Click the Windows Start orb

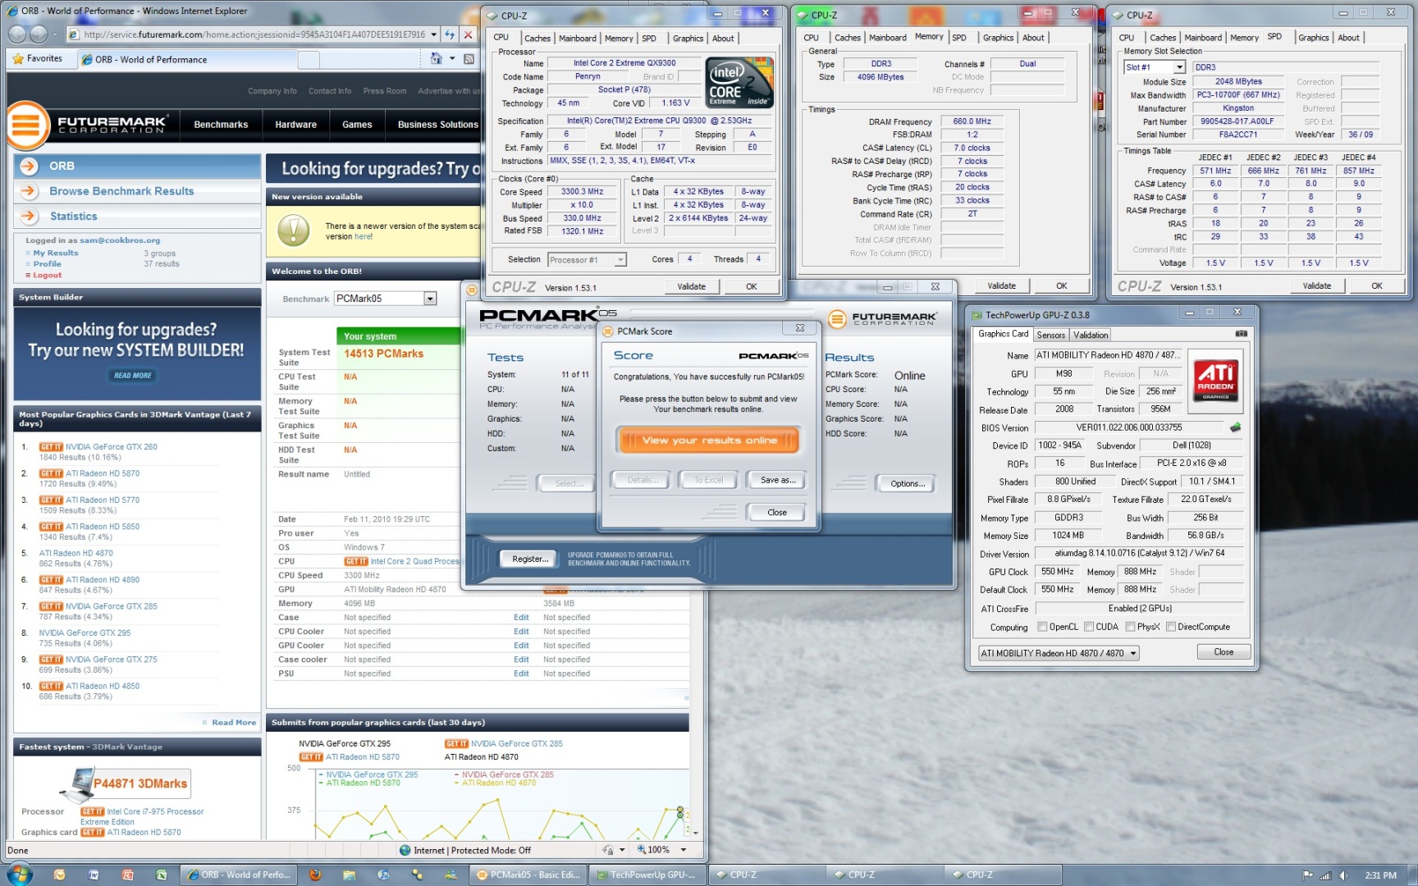pyautogui.click(x=18, y=874)
